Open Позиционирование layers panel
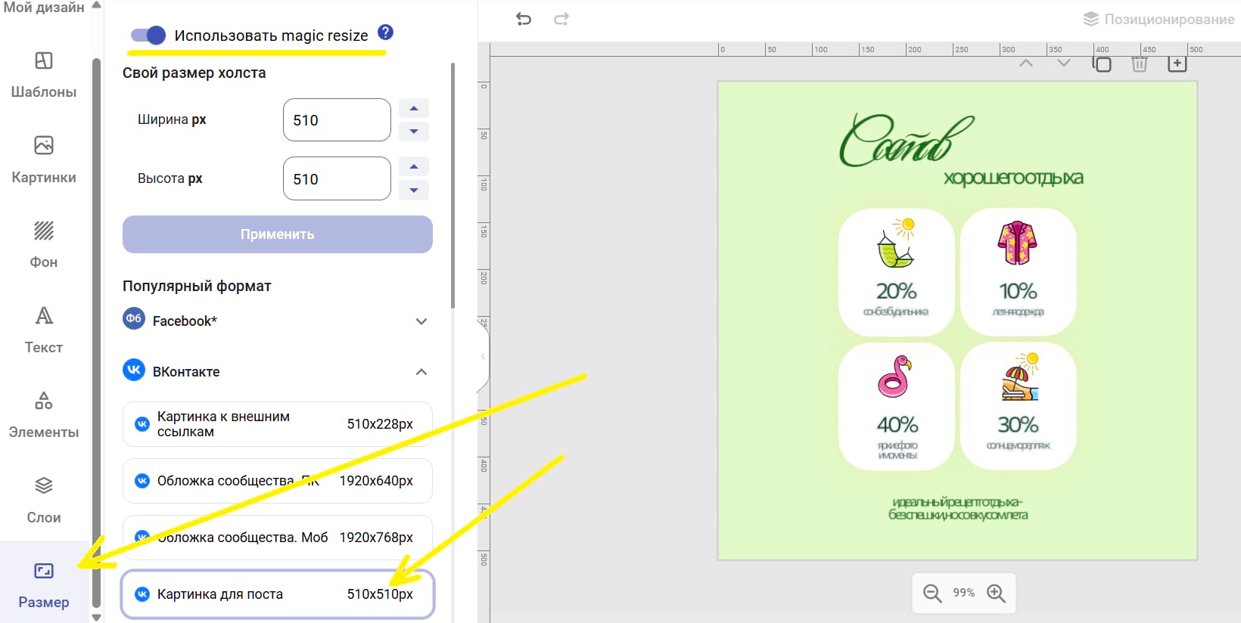The height and width of the screenshot is (623, 1241). pyautogui.click(x=1158, y=19)
